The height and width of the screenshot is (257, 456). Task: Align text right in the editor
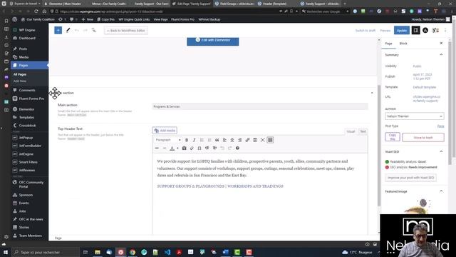[x=239, y=140]
